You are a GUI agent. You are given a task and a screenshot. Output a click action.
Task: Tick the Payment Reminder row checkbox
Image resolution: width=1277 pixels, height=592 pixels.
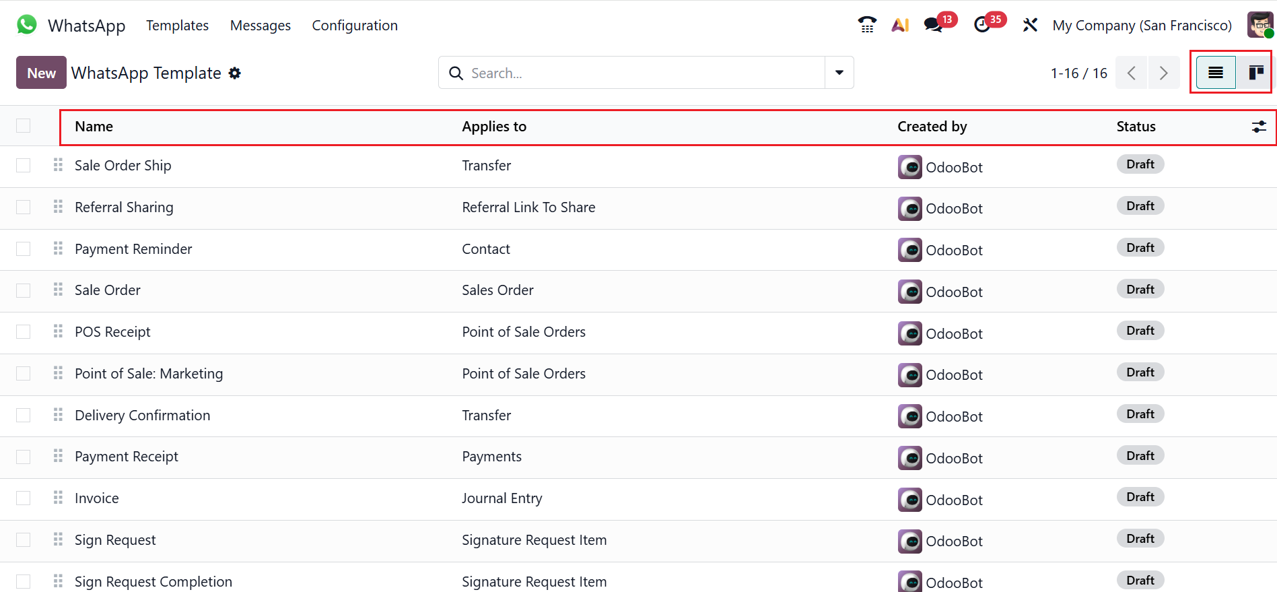[x=24, y=249]
